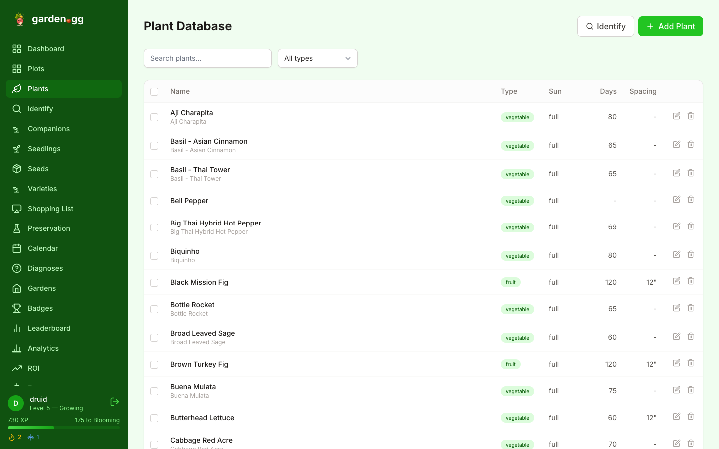The height and width of the screenshot is (449, 719).
Task: Click the XP progress bar
Action: (64, 428)
